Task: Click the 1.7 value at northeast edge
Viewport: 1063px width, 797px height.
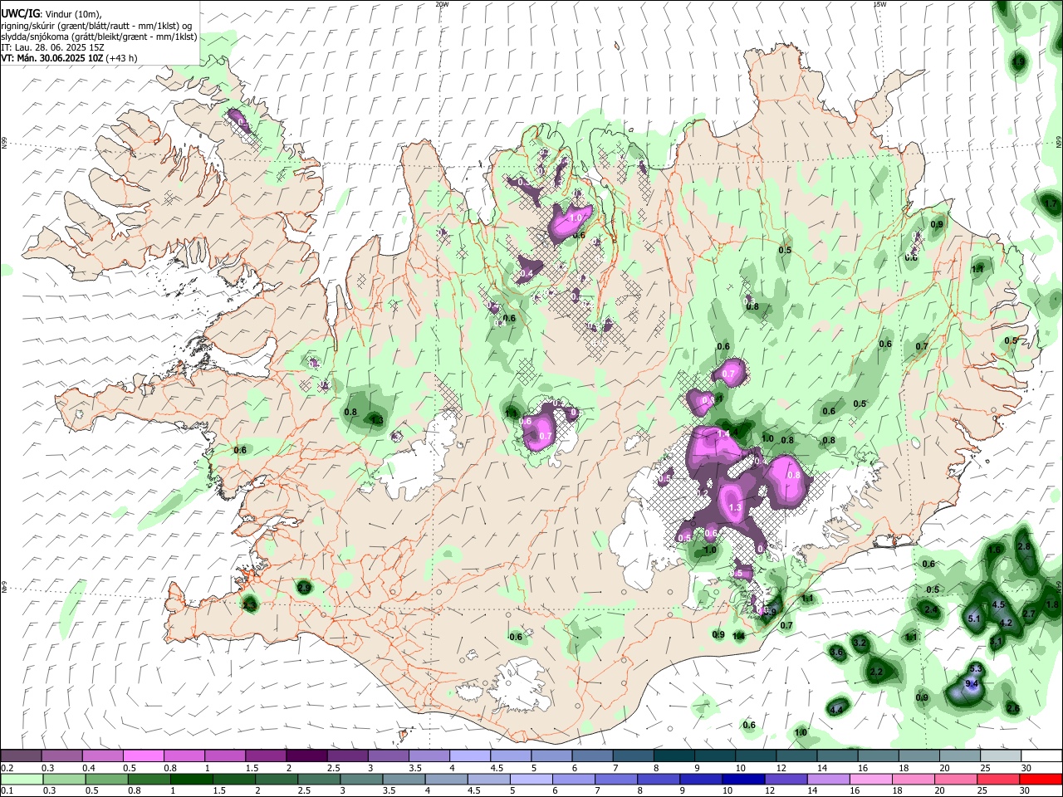Action: click(1051, 203)
